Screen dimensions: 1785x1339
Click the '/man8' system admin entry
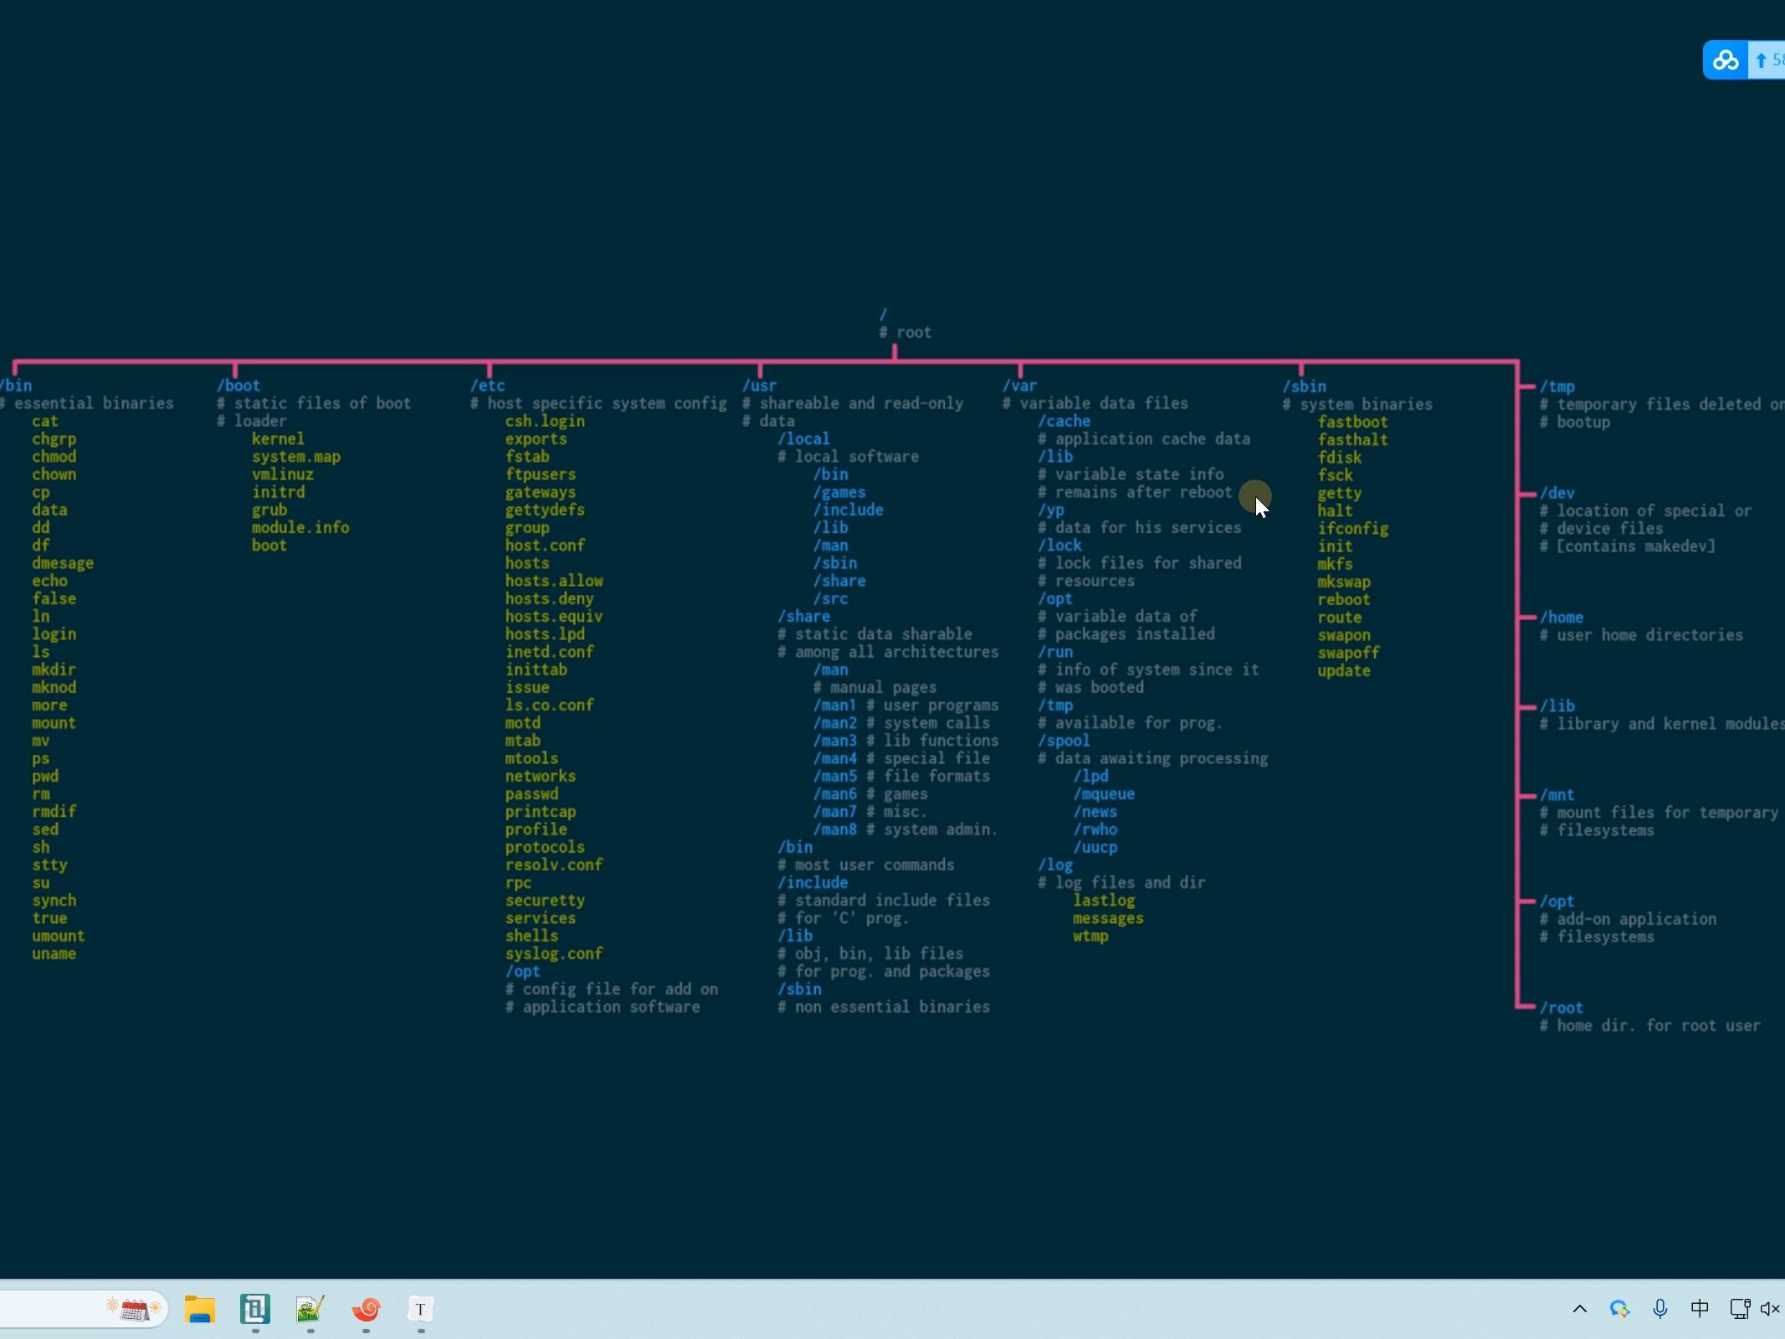(835, 829)
